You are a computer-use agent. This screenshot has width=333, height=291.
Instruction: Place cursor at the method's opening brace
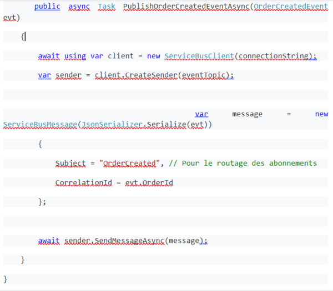point(23,37)
